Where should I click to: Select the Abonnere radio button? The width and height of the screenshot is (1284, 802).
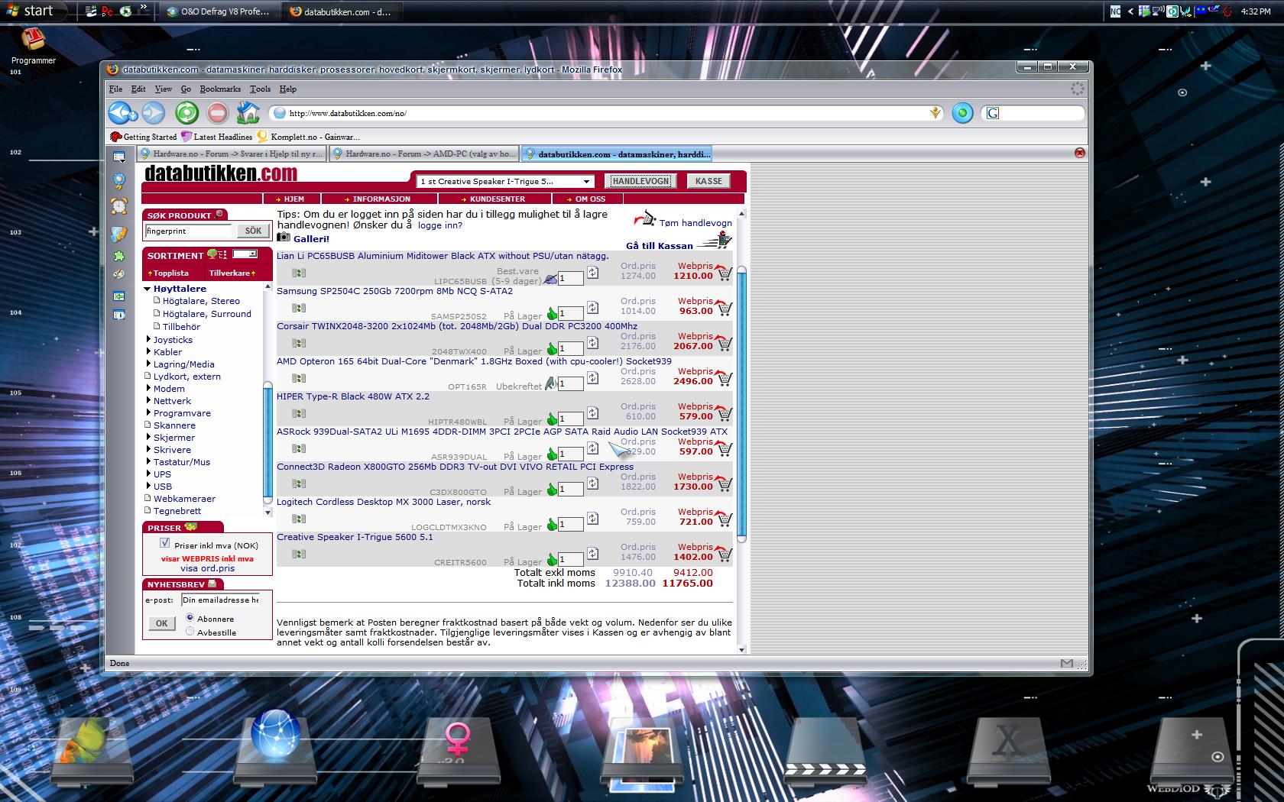click(x=190, y=617)
